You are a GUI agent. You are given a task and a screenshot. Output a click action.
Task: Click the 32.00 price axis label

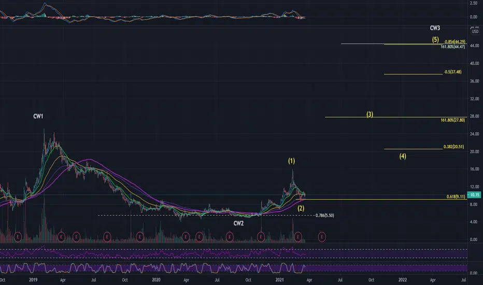point(474,99)
